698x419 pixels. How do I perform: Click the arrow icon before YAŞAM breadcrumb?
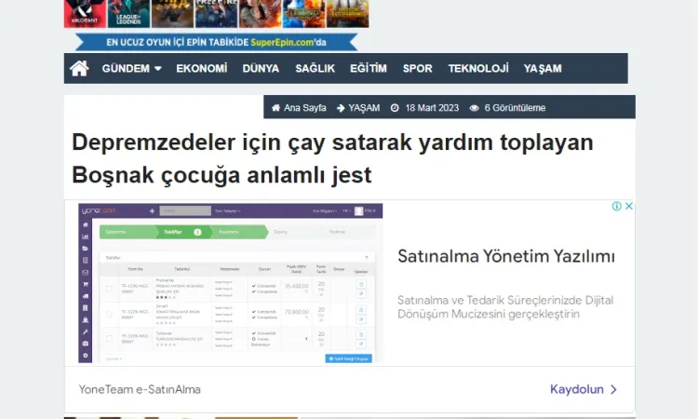[341, 108]
